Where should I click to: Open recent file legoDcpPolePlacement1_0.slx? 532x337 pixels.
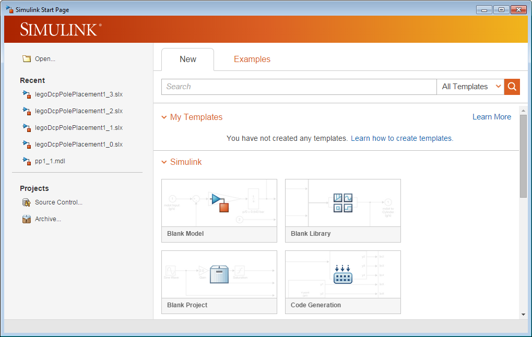(x=79, y=144)
